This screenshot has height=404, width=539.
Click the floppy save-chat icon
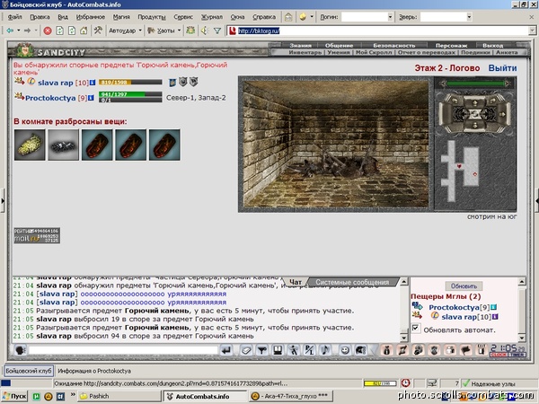click(278, 350)
